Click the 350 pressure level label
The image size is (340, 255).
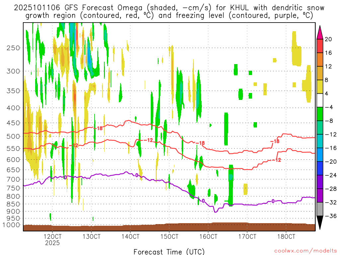(13, 91)
